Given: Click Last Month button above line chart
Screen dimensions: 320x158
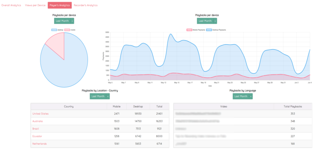Looking at the screenshot, I should coord(205,21).
